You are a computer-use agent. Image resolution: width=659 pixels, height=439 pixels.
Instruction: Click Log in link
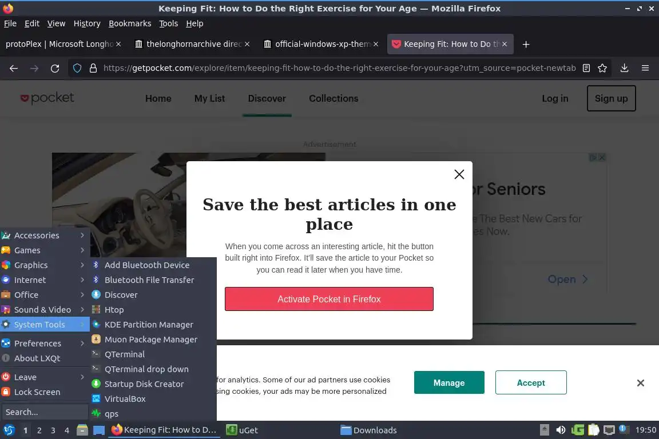(555, 98)
